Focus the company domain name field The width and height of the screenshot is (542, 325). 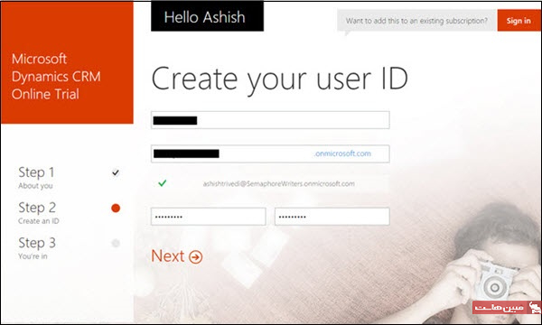(x=270, y=153)
